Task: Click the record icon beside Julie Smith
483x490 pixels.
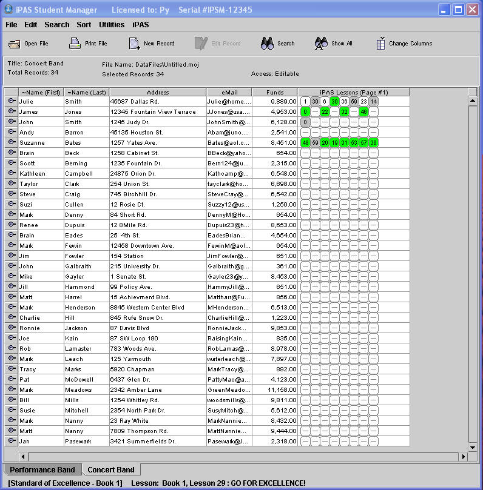Action: 12,102
